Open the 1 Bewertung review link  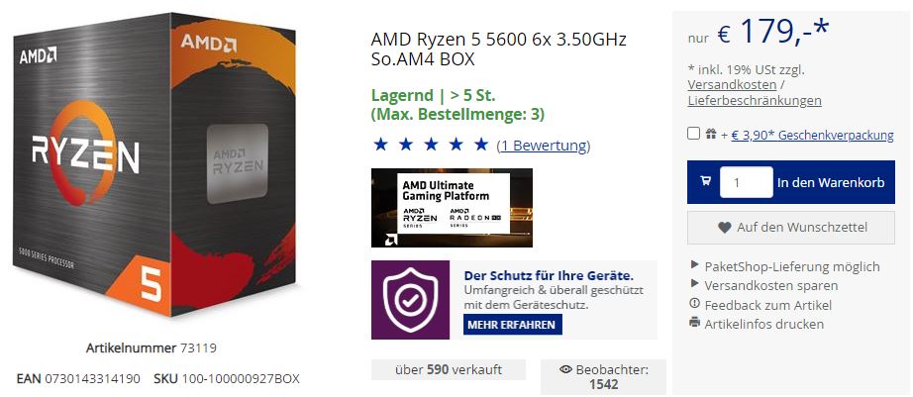[544, 146]
